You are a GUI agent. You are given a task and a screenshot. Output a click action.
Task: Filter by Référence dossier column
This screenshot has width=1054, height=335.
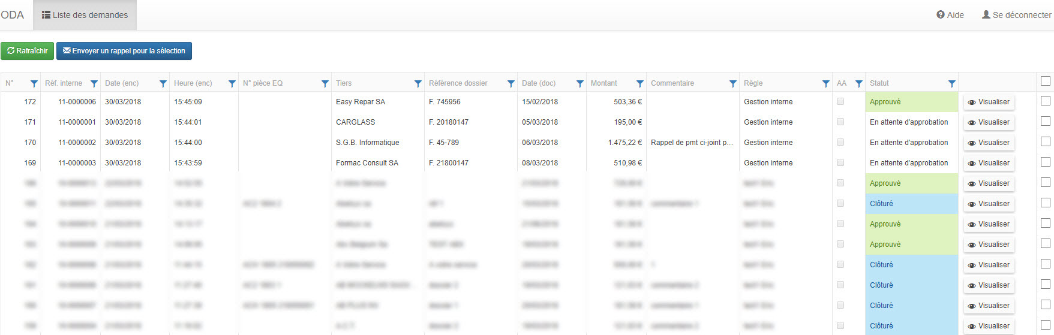pos(511,84)
